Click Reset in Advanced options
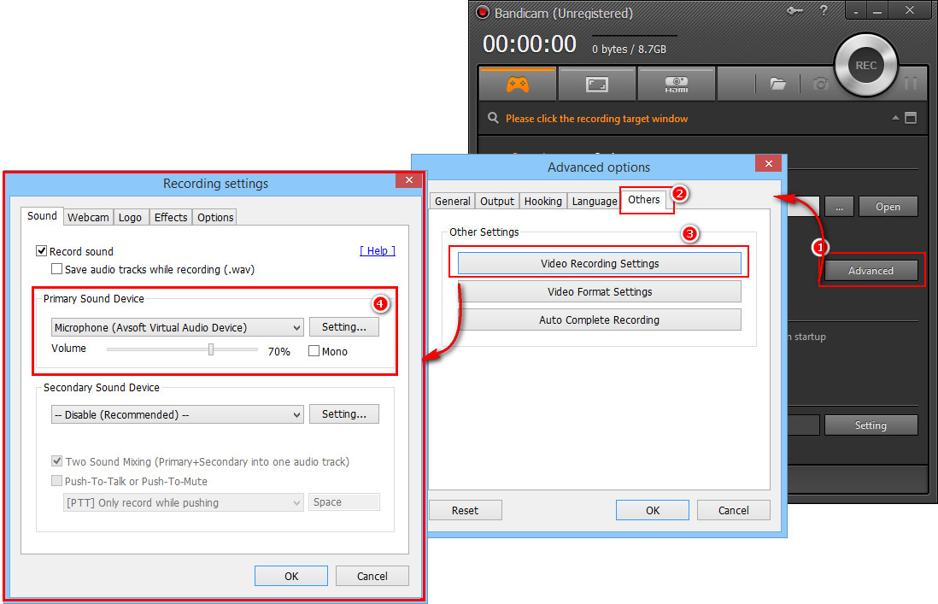 click(465, 510)
